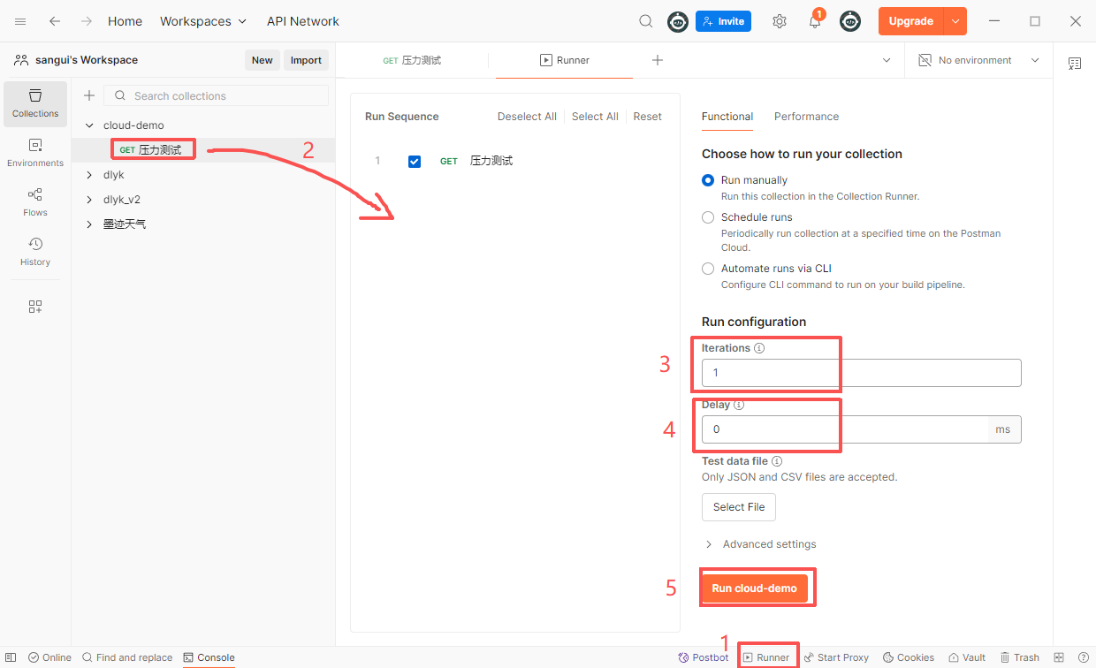
Task: Open the History sidebar panel
Action: coord(35,252)
